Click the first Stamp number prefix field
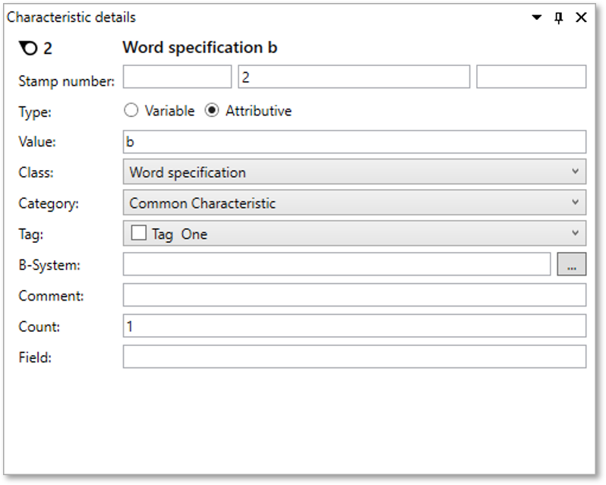The height and width of the screenshot is (485, 606). click(177, 77)
